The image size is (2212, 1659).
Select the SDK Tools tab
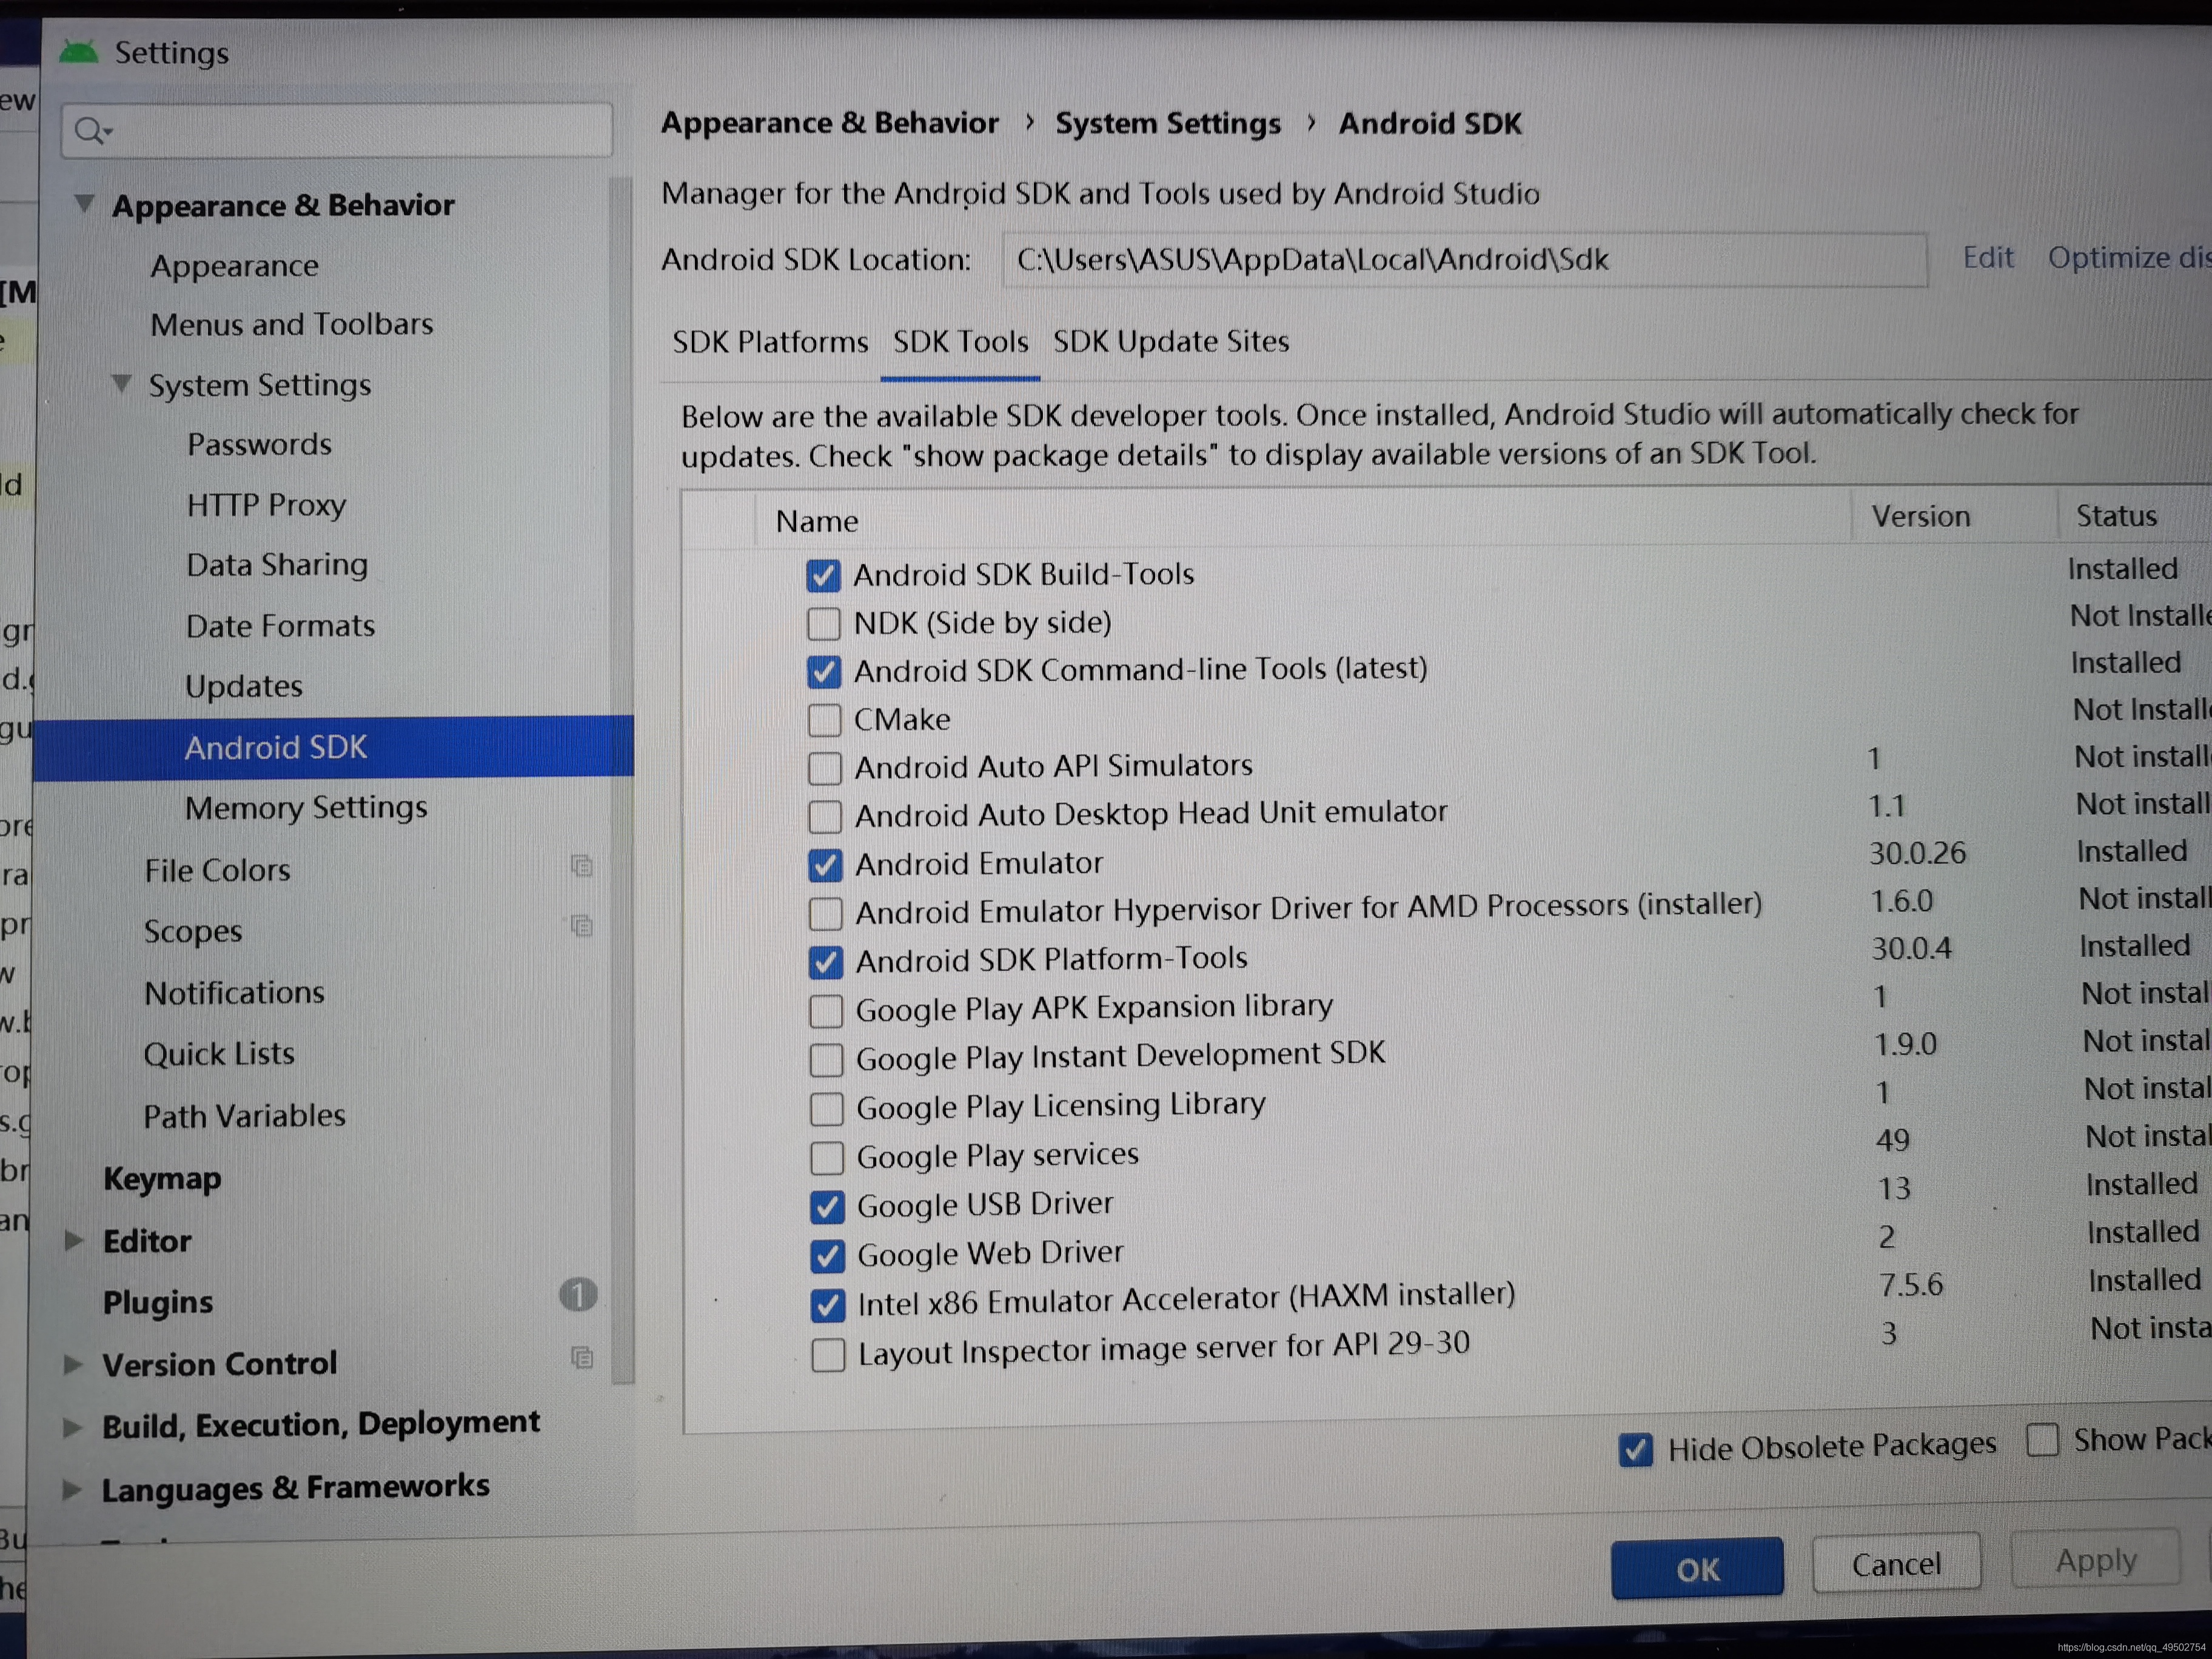pos(960,342)
